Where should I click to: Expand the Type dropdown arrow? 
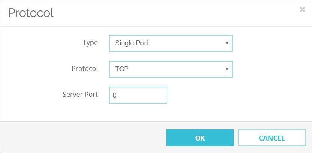click(x=227, y=43)
